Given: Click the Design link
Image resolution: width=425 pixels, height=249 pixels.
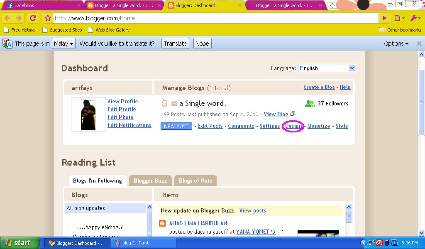Looking at the screenshot, I should coord(293,126).
